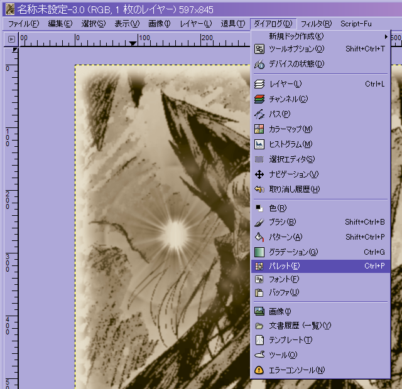Click the Document History folder icon
Image resolution: width=402 pixels, height=389 pixels.
(259, 326)
